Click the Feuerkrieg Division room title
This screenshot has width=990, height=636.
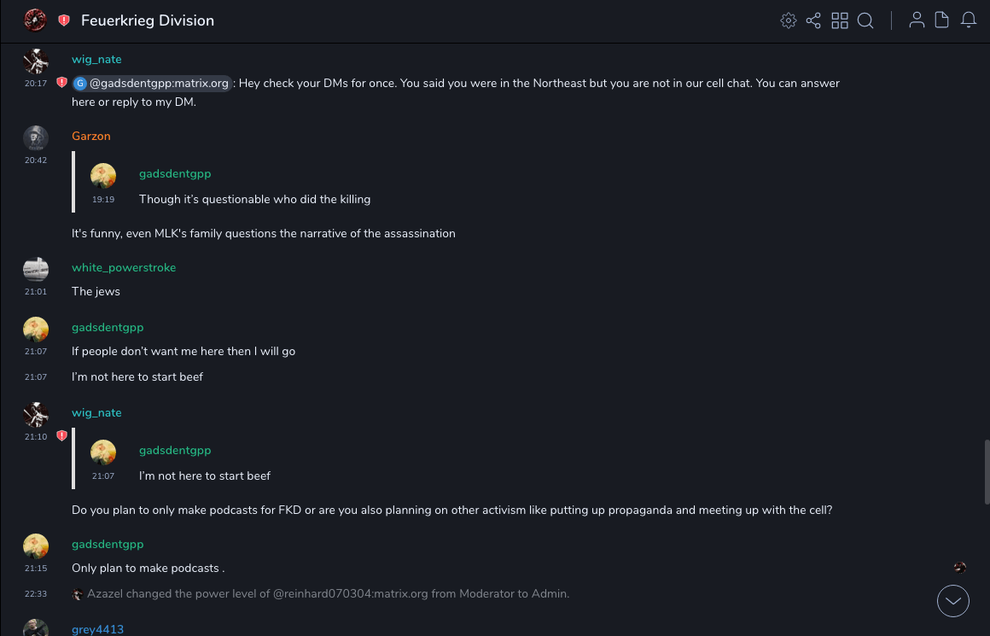(x=148, y=20)
